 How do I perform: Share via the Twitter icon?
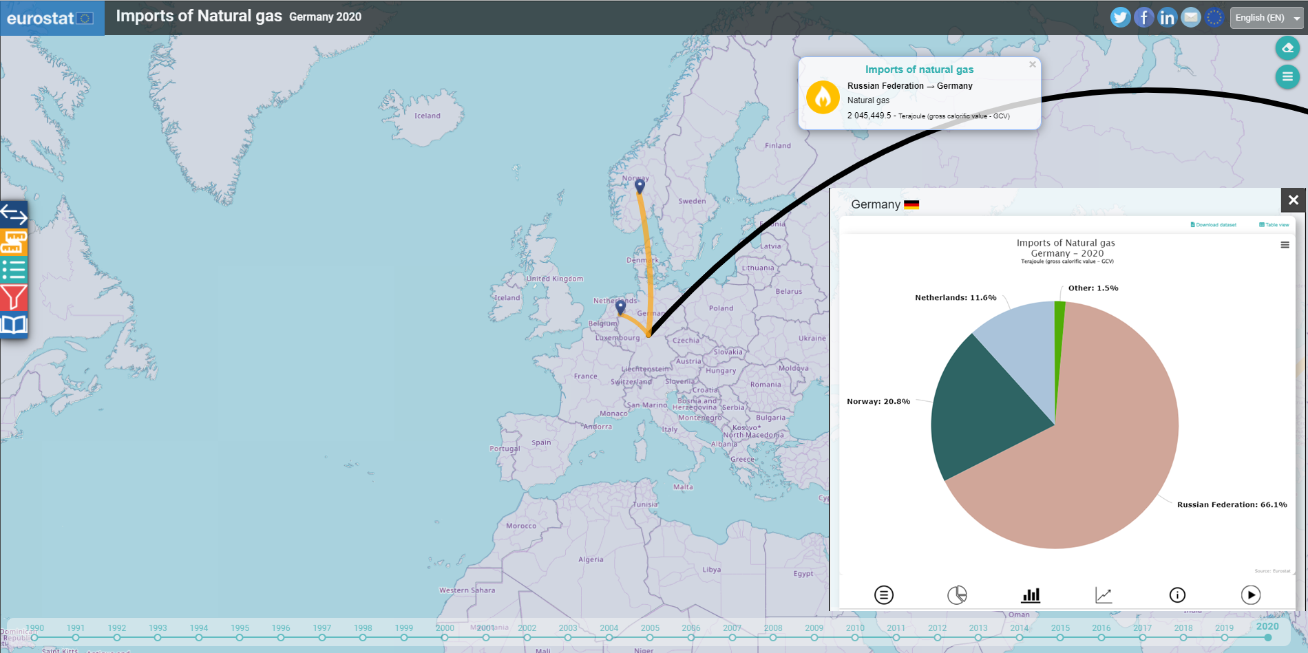pos(1120,17)
